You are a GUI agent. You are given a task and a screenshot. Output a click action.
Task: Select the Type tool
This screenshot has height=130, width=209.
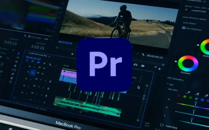11,82
